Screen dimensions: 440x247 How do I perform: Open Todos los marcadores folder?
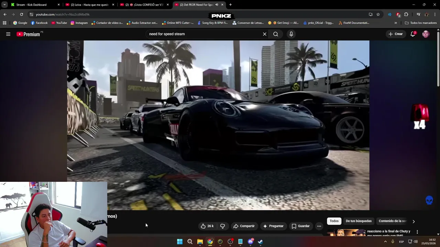[x=421, y=23]
